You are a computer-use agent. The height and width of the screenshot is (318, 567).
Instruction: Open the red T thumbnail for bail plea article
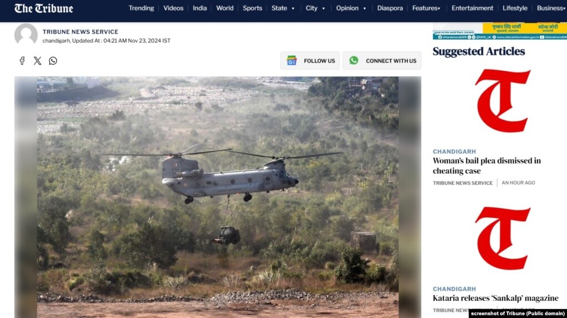502,101
